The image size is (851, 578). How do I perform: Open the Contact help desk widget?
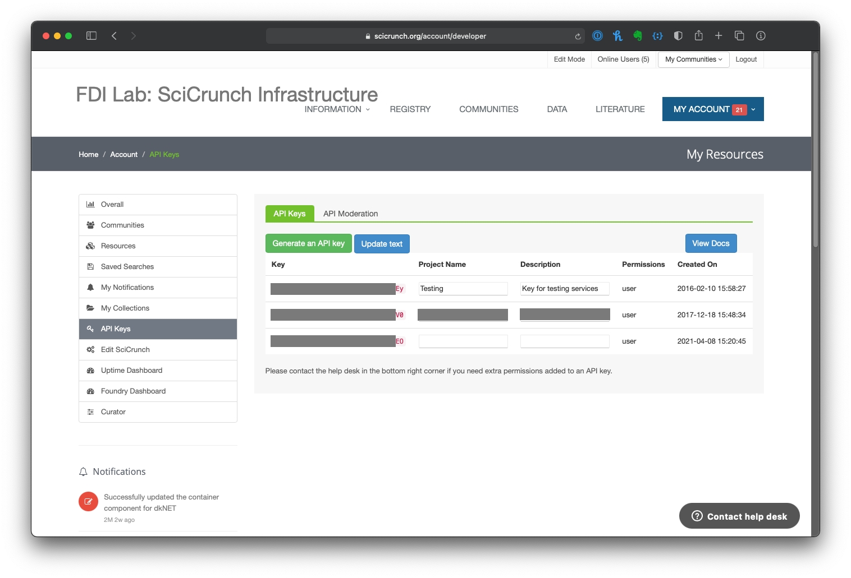click(739, 516)
